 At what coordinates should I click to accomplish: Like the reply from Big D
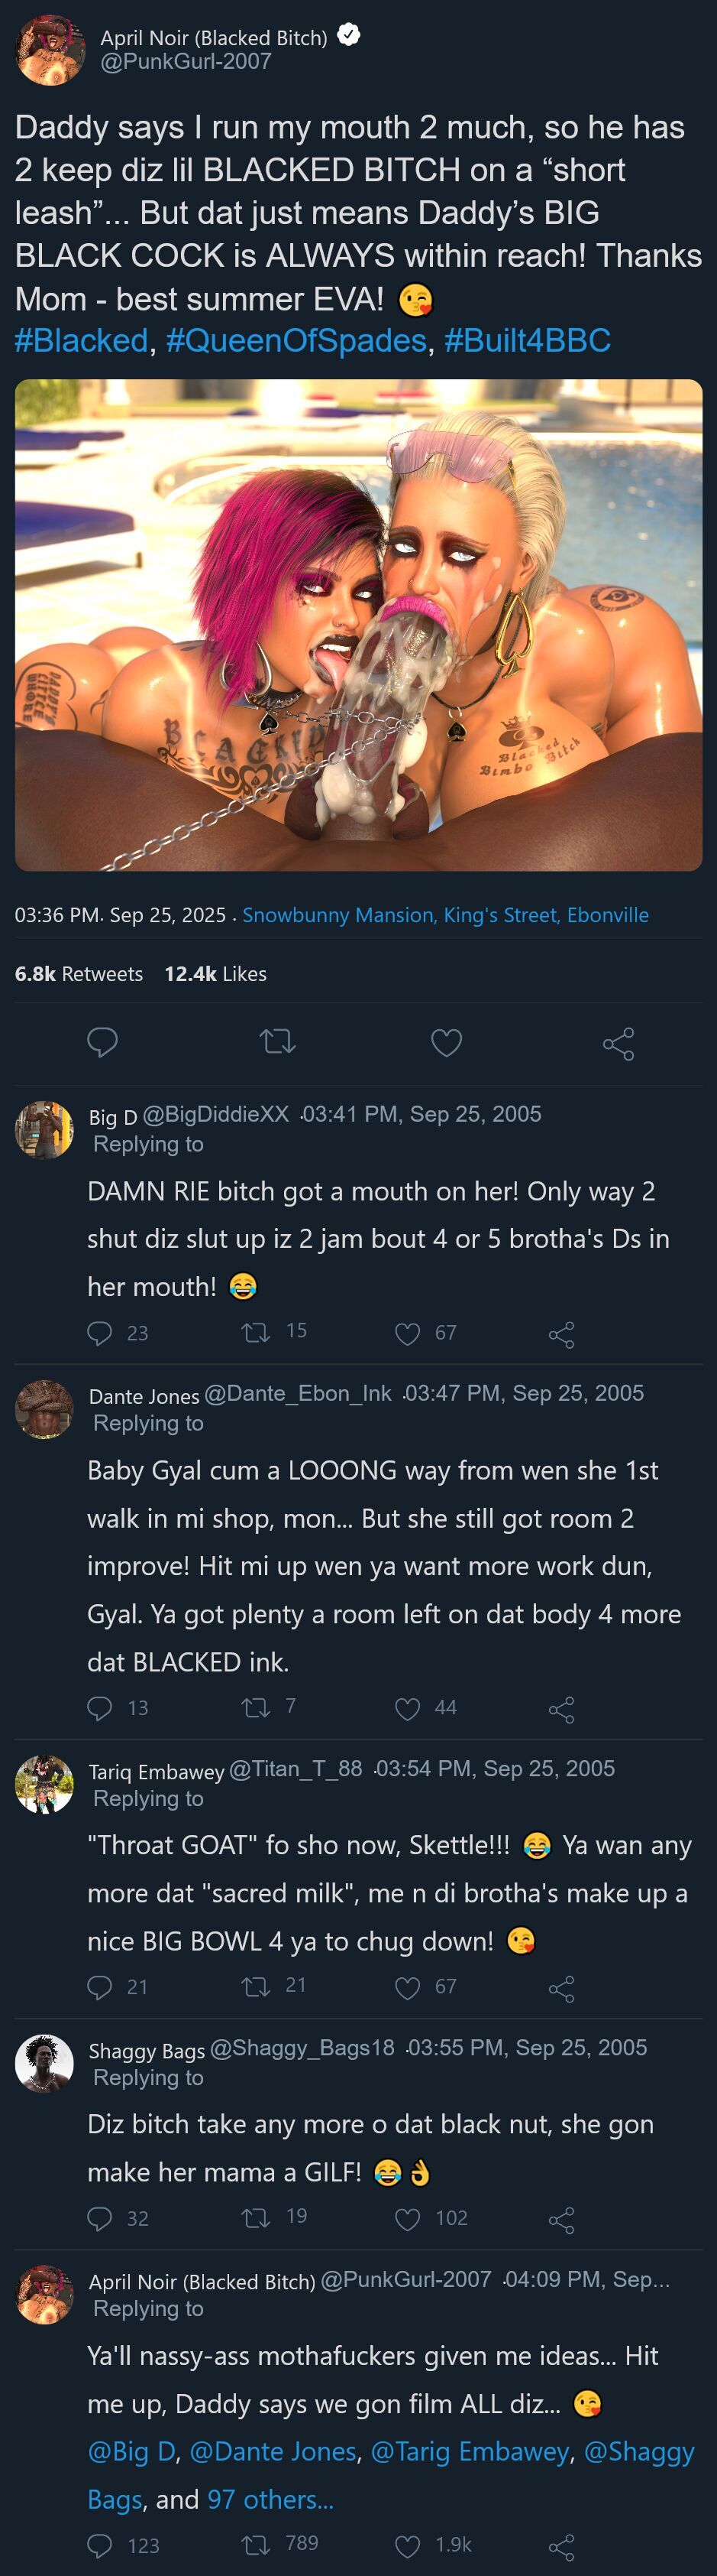point(408,1333)
